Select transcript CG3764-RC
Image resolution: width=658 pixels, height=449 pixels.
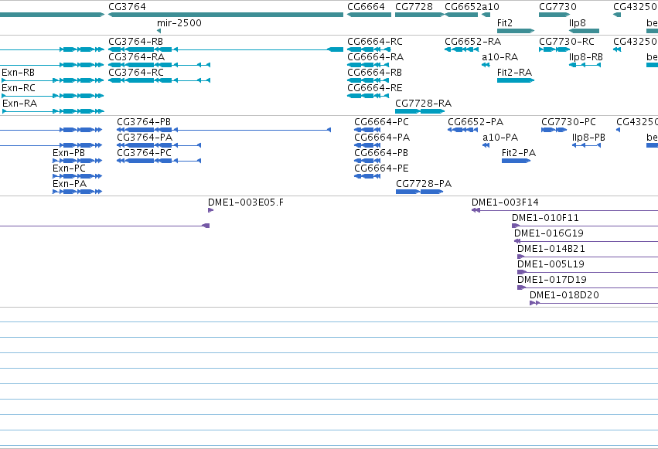click(136, 73)
